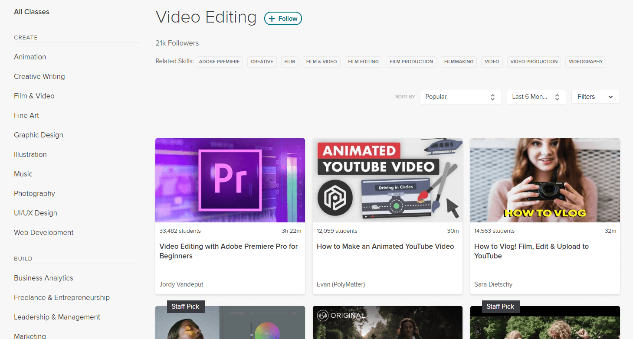Open the UI/UX Design category

pyautogui.click(x=36, y=213)
